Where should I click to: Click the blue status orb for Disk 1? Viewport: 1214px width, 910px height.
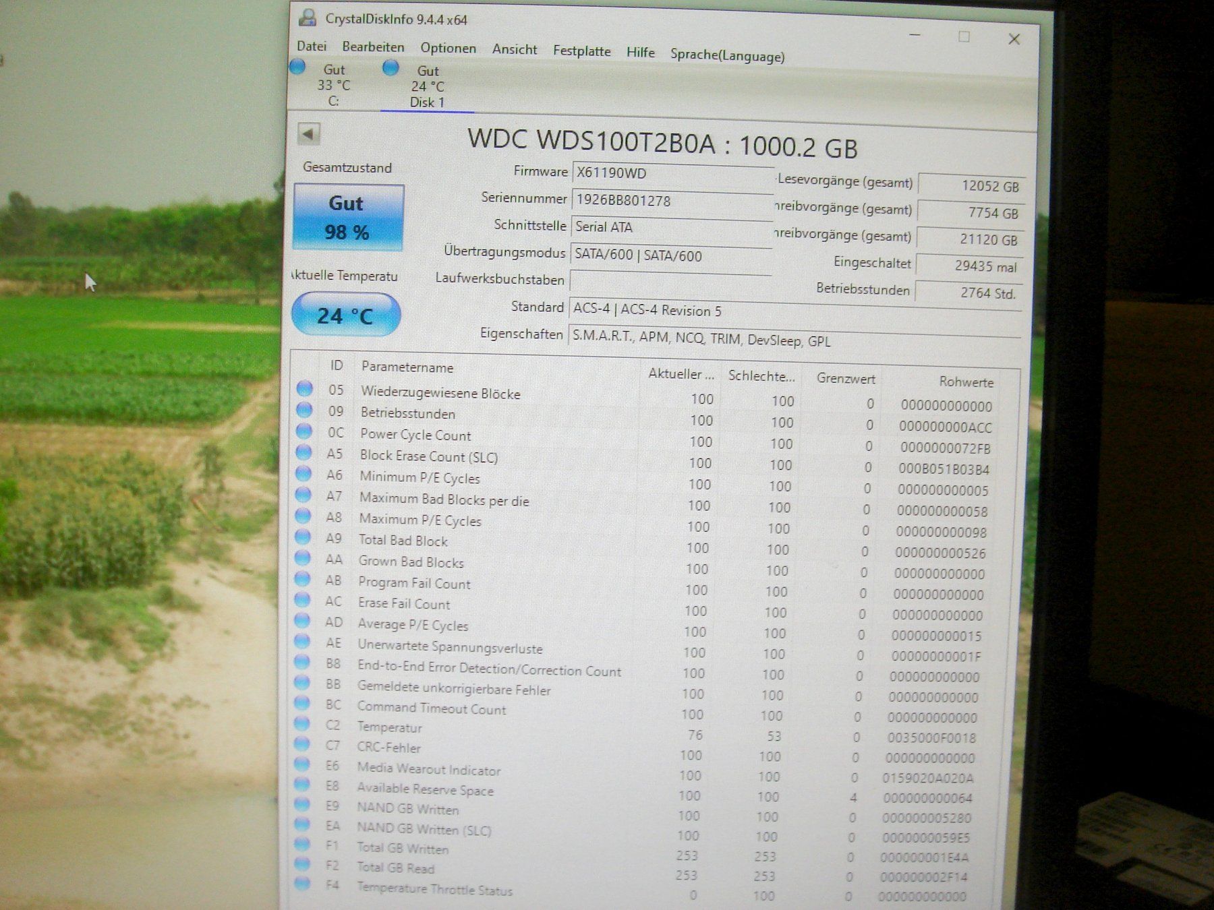tap(391, 67)
